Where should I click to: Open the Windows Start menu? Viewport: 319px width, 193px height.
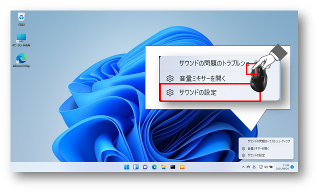[x=126, y=167]
